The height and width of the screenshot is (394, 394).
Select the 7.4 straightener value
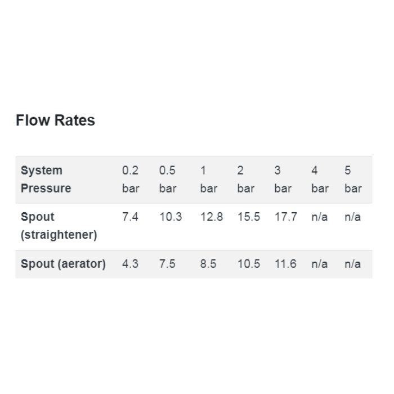130,217
